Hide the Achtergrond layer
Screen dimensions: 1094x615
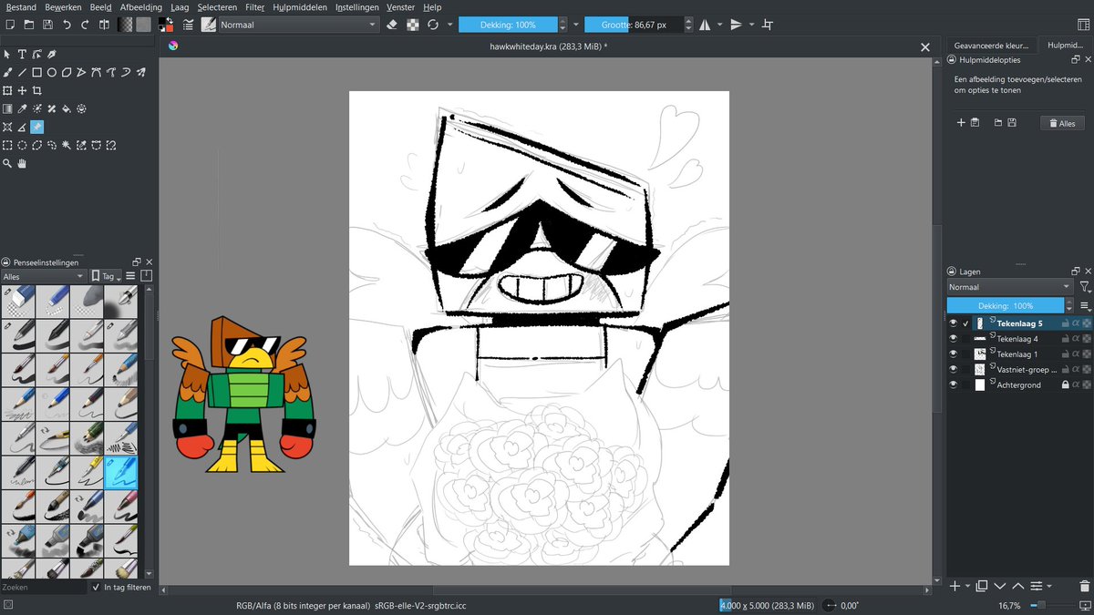click(x=955, y=384)
